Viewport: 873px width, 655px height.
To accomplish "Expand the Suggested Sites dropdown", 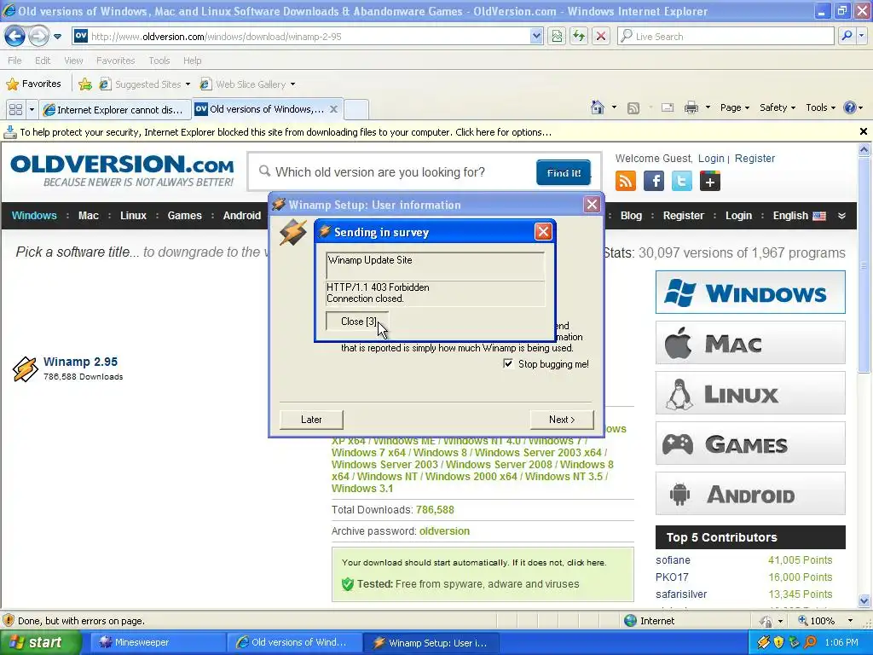I will [x=188, y=84].
